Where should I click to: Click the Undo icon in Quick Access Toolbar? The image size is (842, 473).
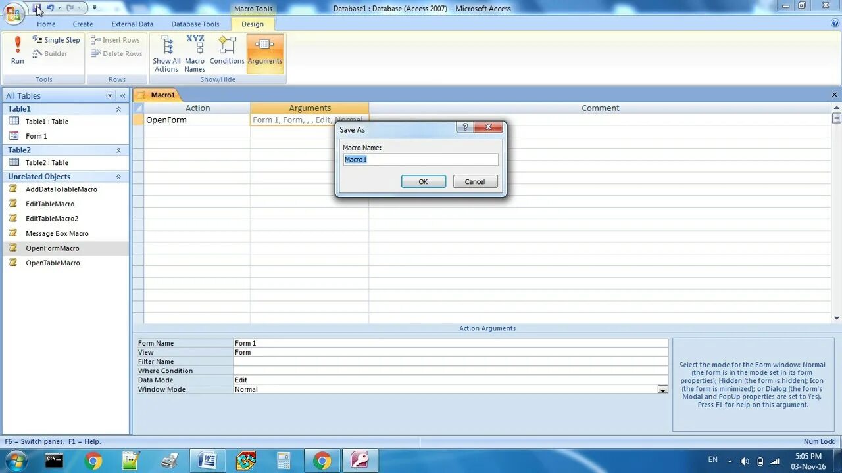click(x=50, y=8)
